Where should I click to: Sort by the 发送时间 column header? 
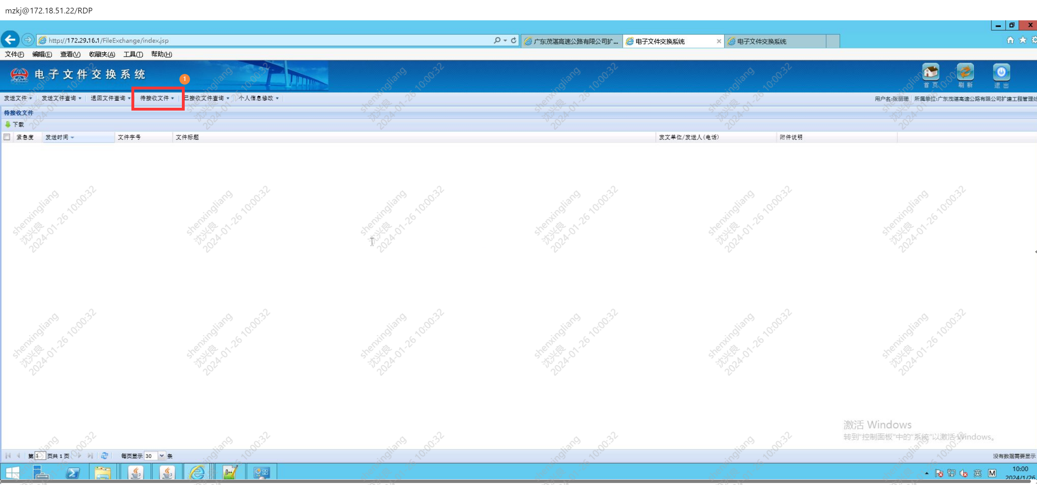click(57, 137)
